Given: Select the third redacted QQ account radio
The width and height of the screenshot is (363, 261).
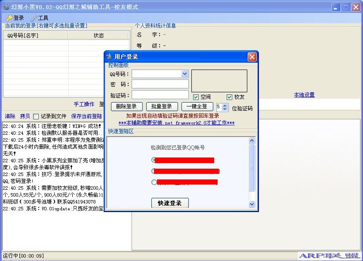Looking at the screenshot, I should (154, 182).
